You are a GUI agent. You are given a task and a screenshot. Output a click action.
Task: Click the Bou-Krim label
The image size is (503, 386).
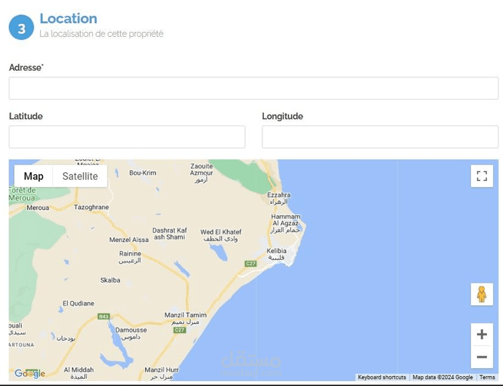point(143,173)
